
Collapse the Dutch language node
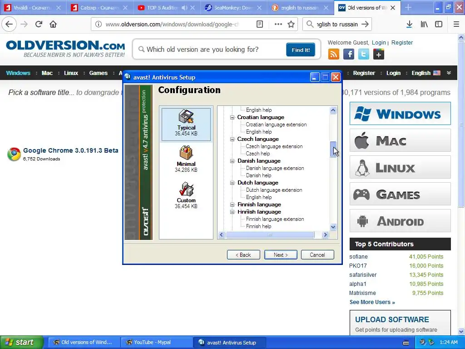point(232,183)
